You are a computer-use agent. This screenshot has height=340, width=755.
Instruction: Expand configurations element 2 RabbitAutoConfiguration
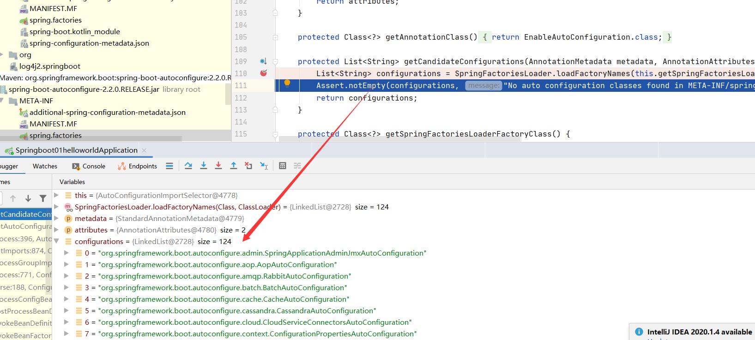pyautogui.click(x=66, y=276)
